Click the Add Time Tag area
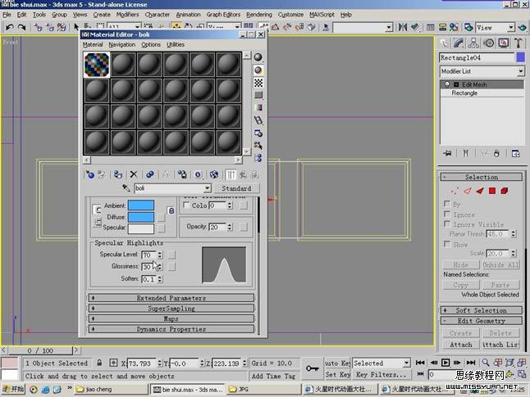The height and width of the screenshot is (397, 530). [273, 376]
